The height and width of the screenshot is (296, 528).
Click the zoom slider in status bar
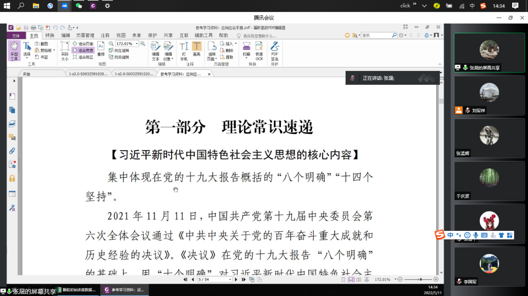coord(420,280)
